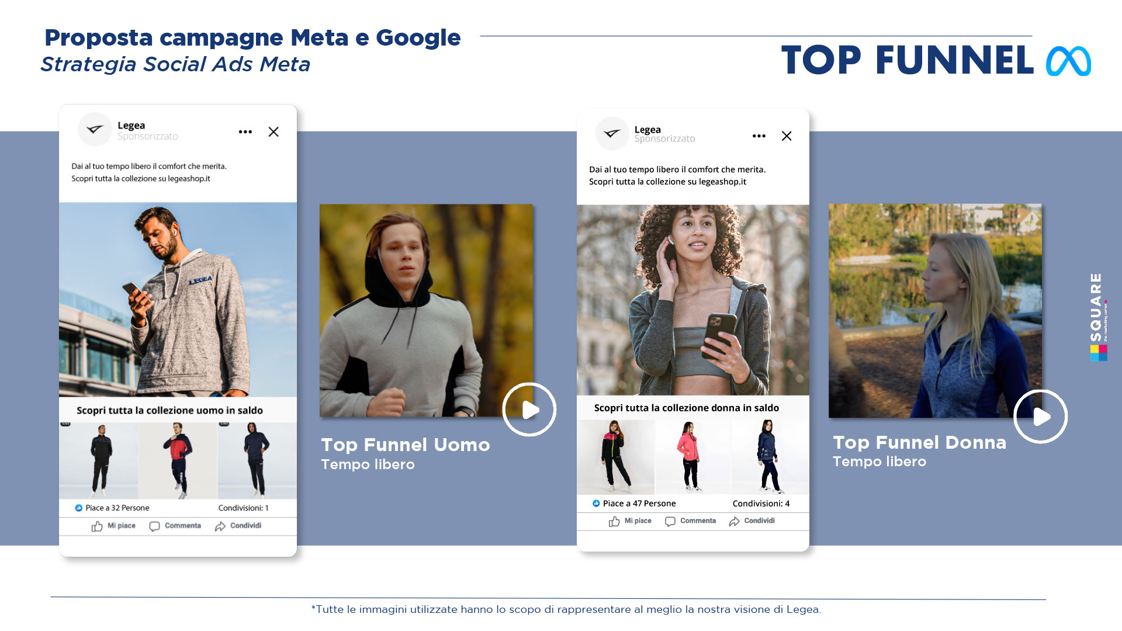Click the 'TOP FUNNEL' heading
This screenshot has width=1122, height=631.
point(908,60)
